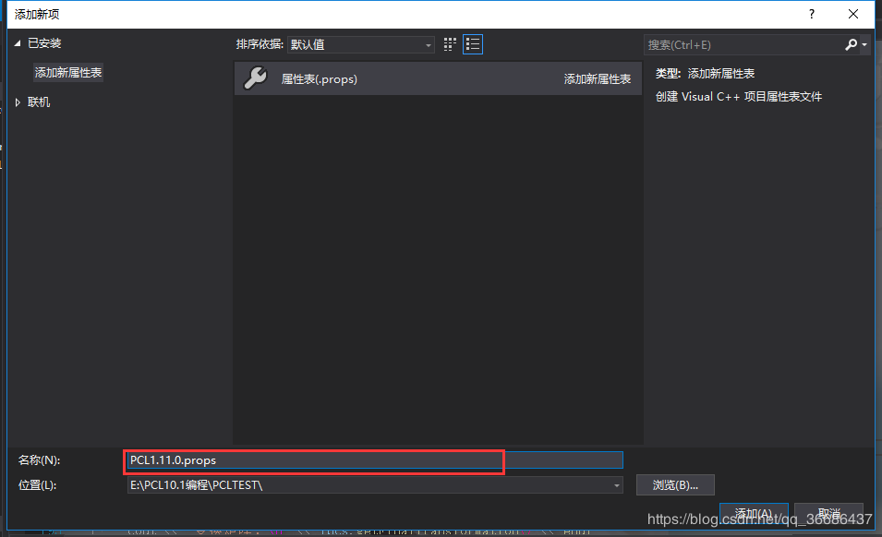Open the 排序依据 sort order dropdown
The height and width of the screenshot is (537, 882).
tap(427, 43)
